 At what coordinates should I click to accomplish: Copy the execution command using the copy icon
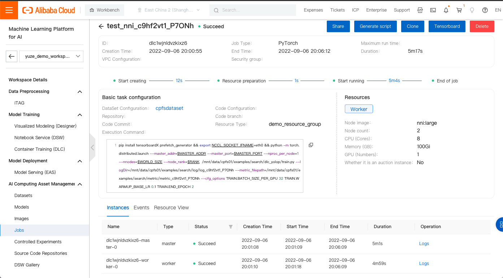[311, 145]
